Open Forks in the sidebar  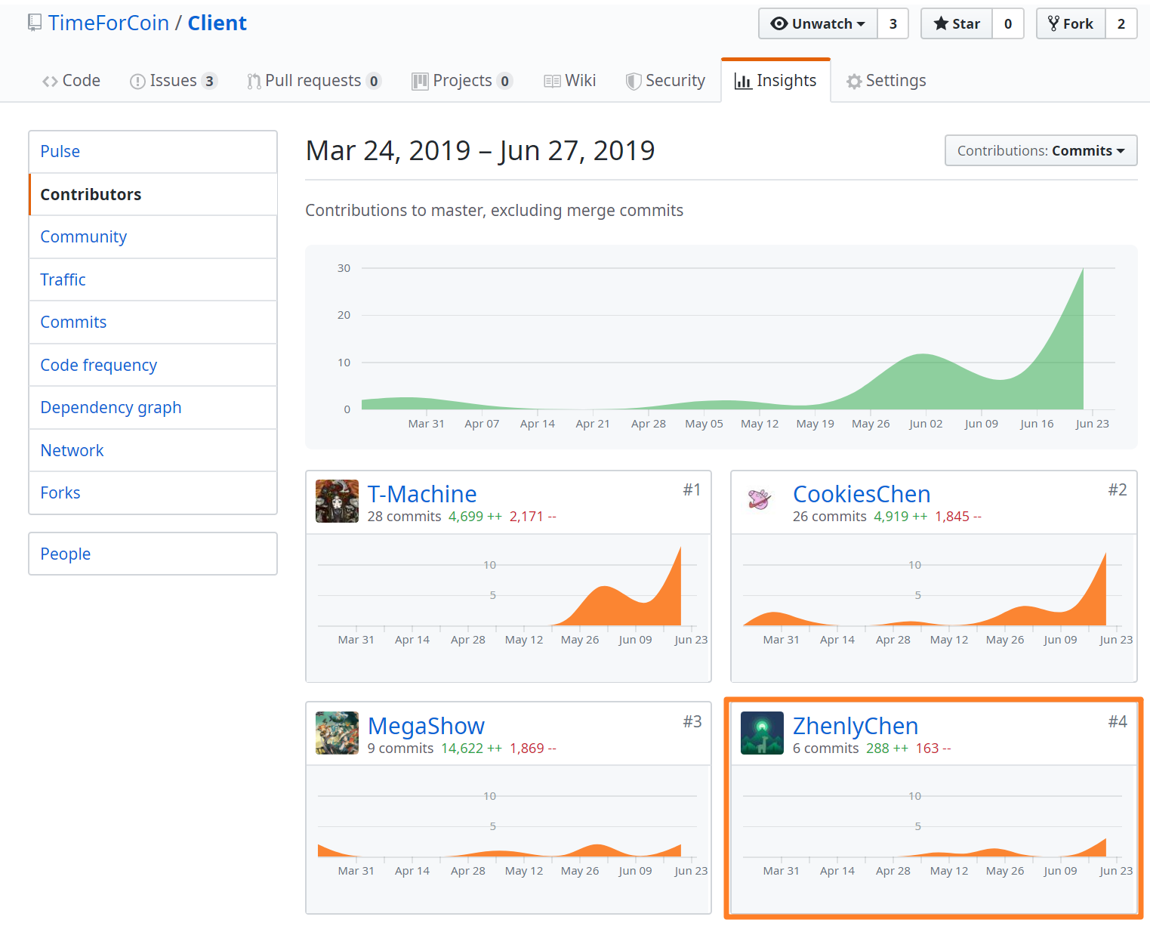pyautogui.click(x=153, y=492)
